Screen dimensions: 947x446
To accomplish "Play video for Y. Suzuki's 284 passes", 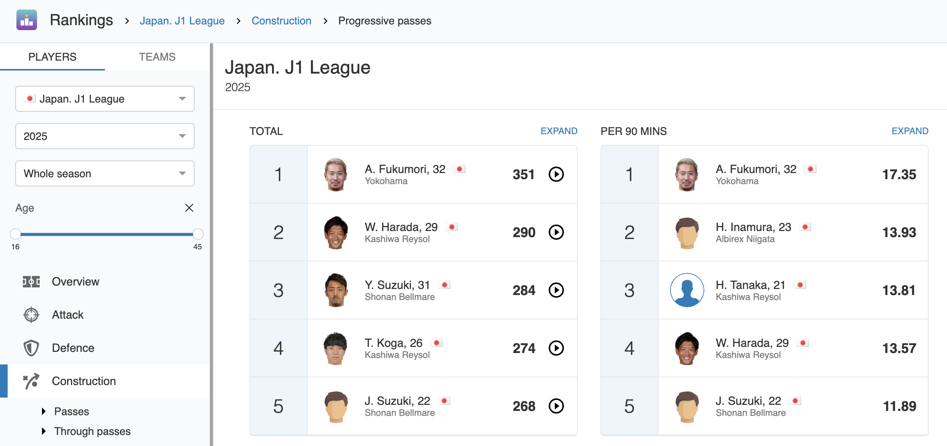I will (x=556, y=290).
